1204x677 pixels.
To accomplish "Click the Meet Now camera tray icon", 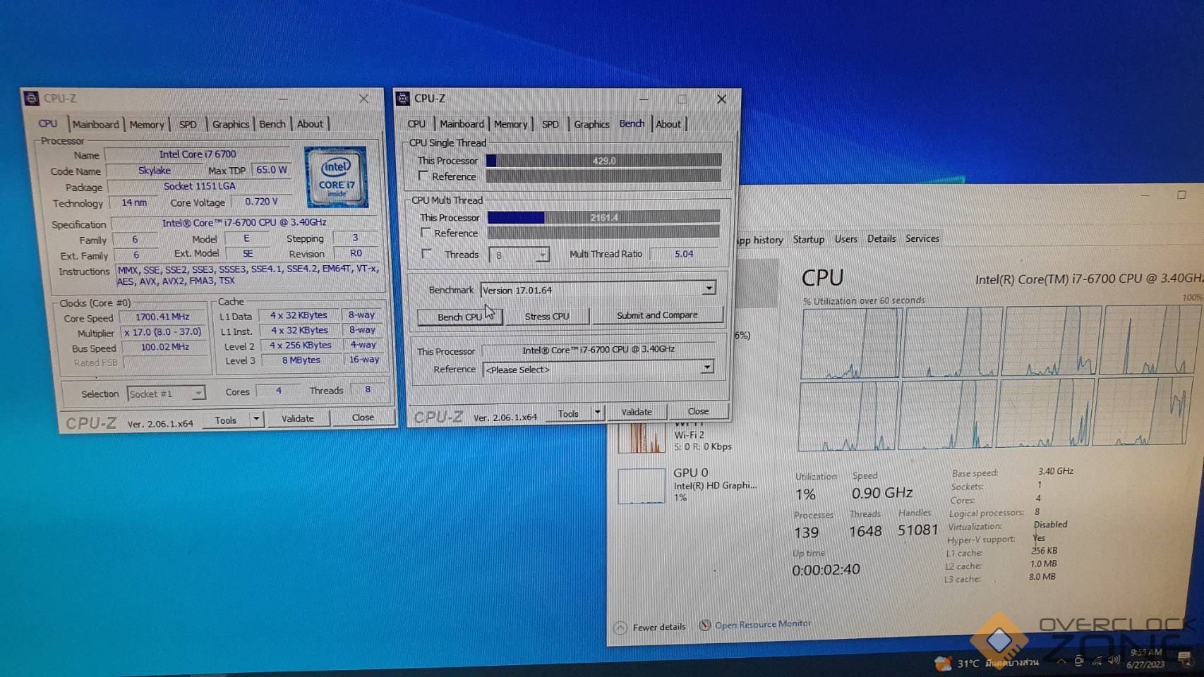I will (x=1078, y=661).
